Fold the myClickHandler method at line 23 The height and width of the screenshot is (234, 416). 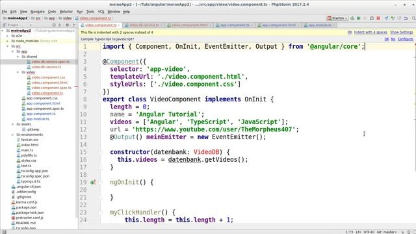pos(101,213)
